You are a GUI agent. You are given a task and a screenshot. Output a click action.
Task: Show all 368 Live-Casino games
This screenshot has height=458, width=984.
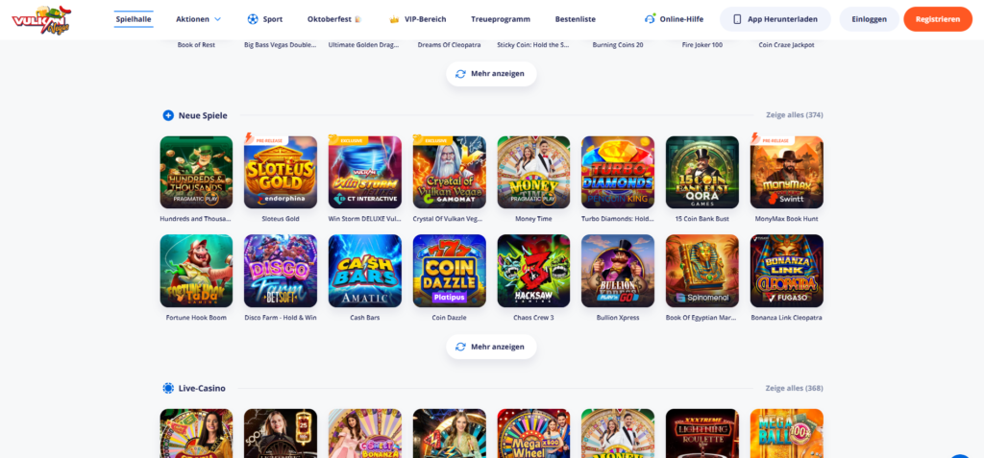point(795,388)
